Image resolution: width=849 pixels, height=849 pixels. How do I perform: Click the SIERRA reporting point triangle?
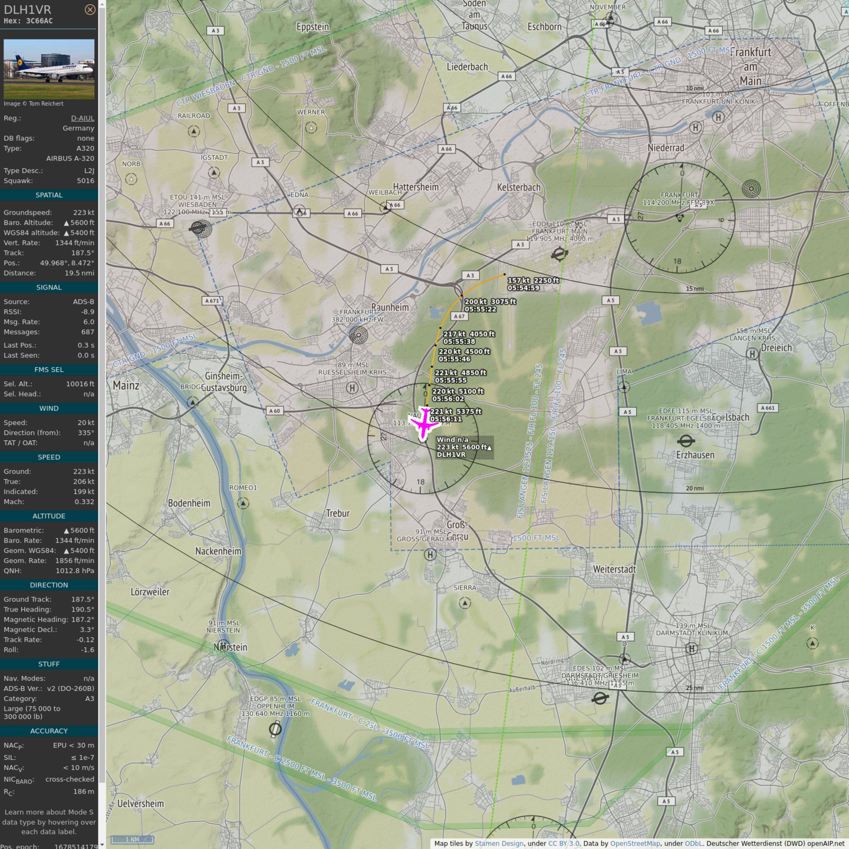[465, 603]
